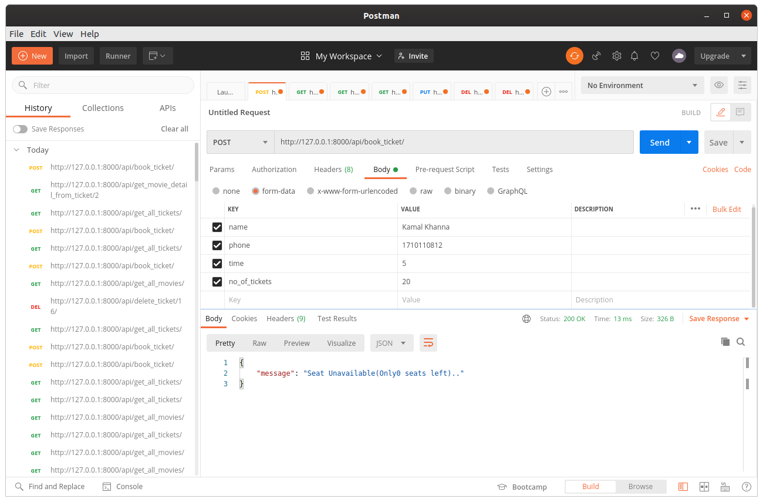The height and width of the screenshot is (502, 763).
Task: Open the POST method dropdown
Action: point(241,142)
